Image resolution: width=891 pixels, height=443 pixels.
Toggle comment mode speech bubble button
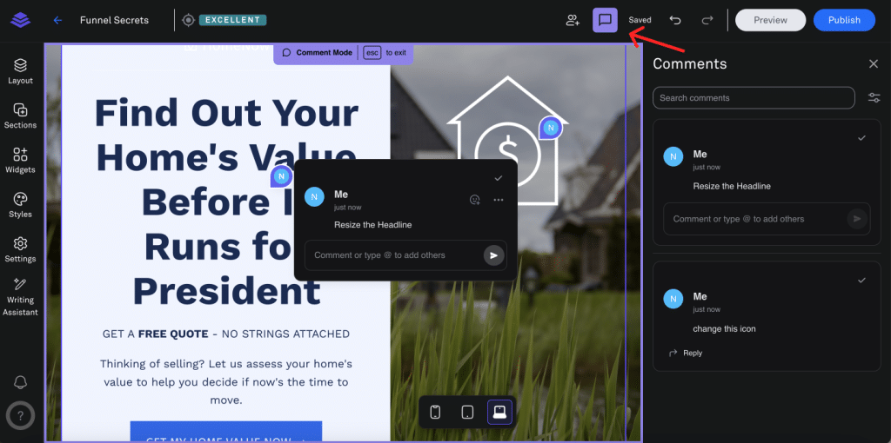coord(605,20)
